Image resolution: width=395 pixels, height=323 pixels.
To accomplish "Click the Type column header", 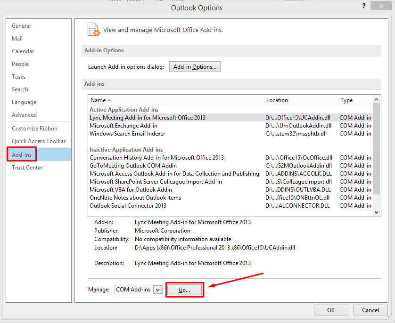I will 355,100.
